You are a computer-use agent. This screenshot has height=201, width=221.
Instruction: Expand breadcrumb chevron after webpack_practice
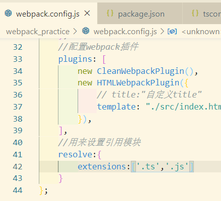point(75,32)
